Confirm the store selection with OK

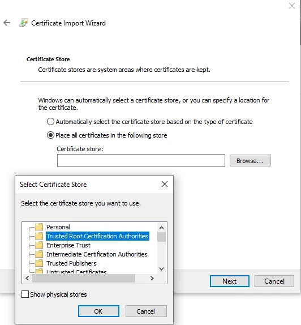[98, 311]
